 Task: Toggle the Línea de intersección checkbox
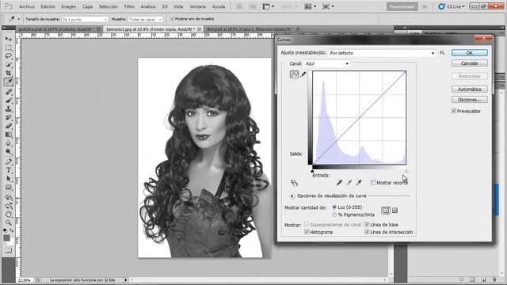(367, 232)
